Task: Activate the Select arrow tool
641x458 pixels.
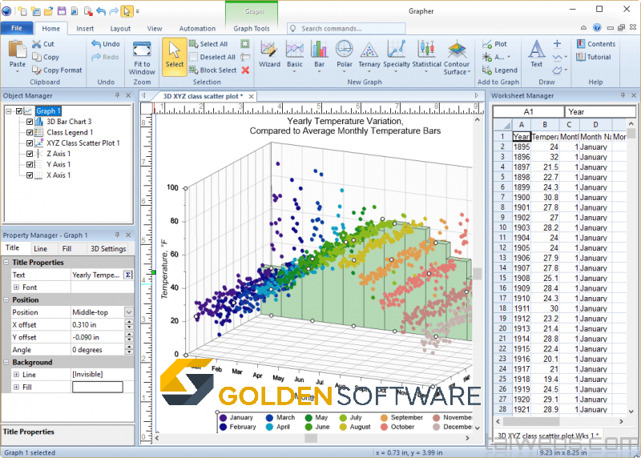Action: coord(175,56)
